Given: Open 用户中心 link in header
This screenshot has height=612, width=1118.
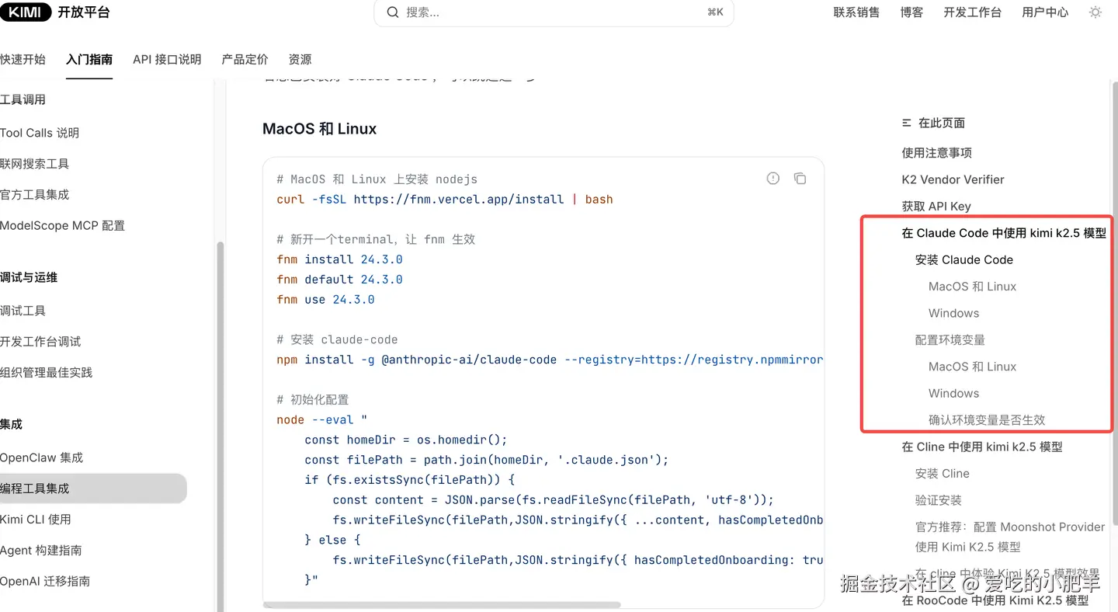Looking at the screenshot, I should (x=1045, y=12).
